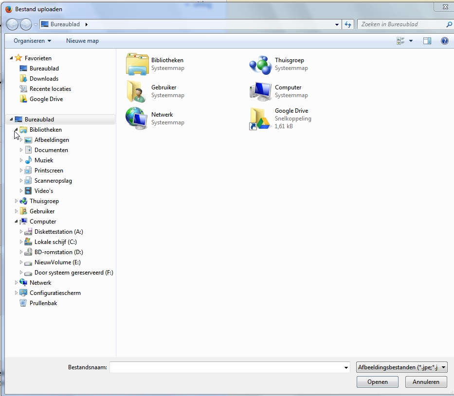Open the Google Drive shortcut icon
Screen dimensions: 454x396
pyautogui.click(x=260, y=119)
